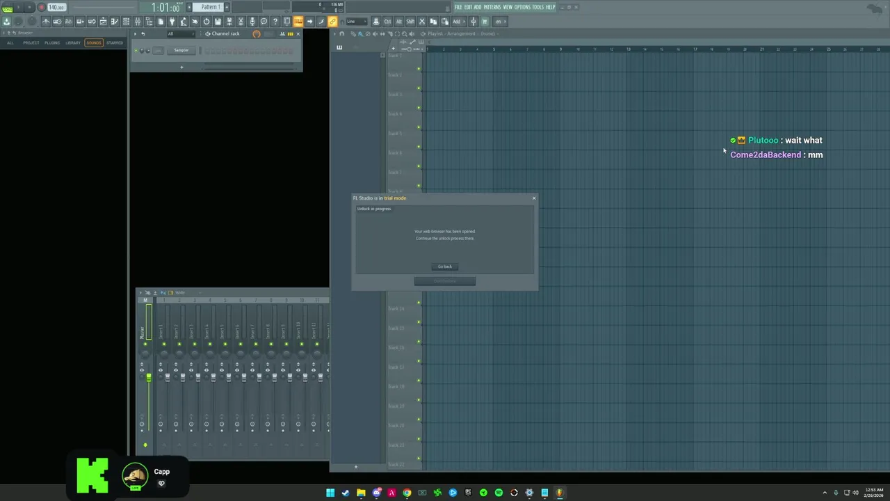Click the circular undo history icon
The width and height of the screenshot is (890, 501).
tap(207, 22)
